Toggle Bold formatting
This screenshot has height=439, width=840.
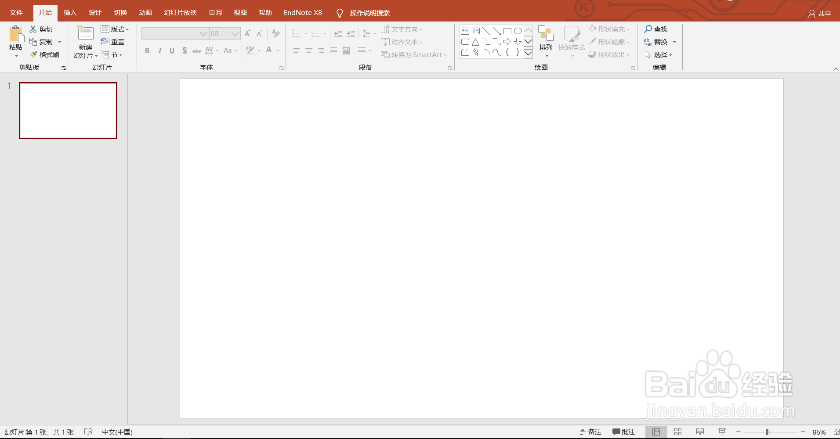(x=147, y=51)
